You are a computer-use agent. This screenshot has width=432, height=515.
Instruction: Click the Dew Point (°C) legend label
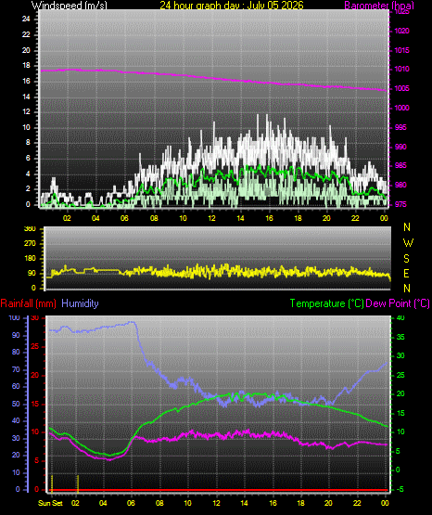[x=398, y=303]
